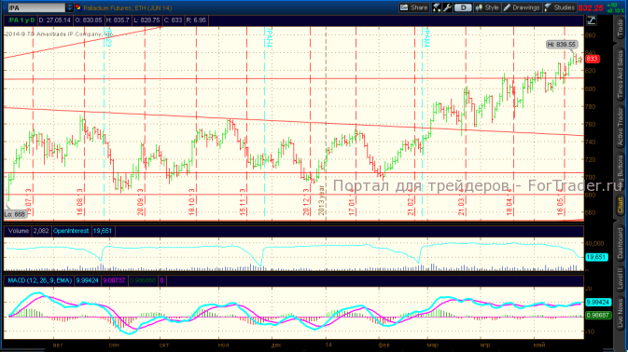Open the Big Buttons sidebar tab
The width and height of the screenshot is (628, 352).
pos(620,170)
